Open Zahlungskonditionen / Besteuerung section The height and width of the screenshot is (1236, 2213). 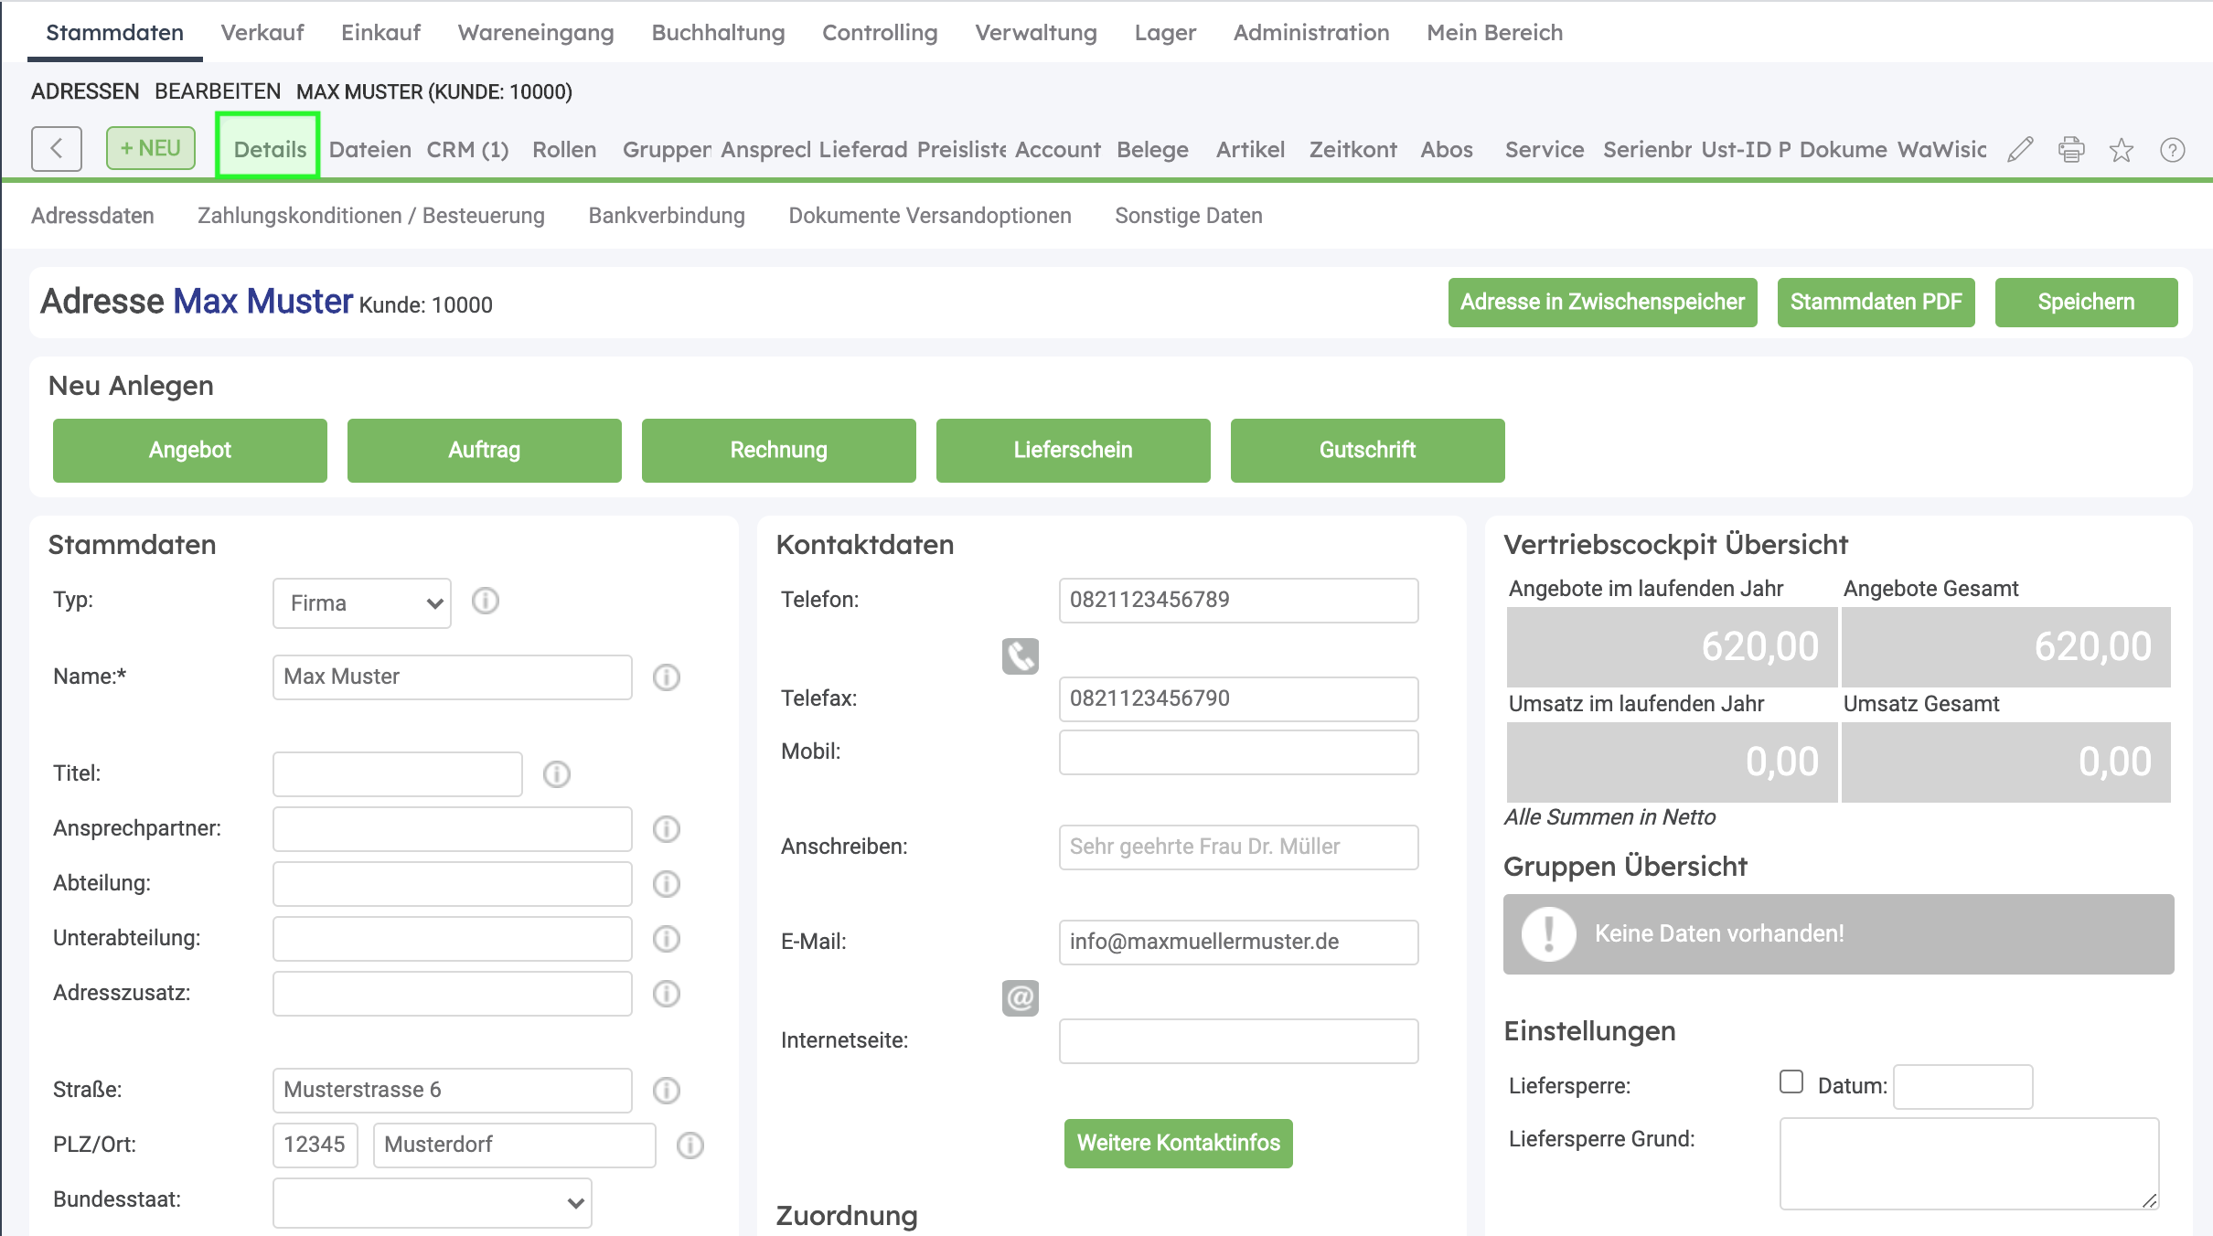pyautogui.click(x=371, y=216)
